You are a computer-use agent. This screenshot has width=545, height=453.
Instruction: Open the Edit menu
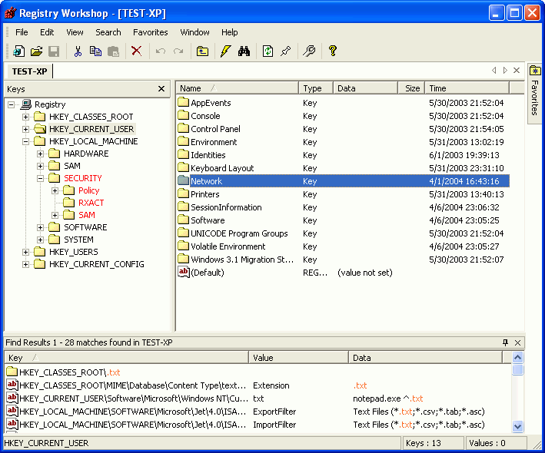(47, 32)
